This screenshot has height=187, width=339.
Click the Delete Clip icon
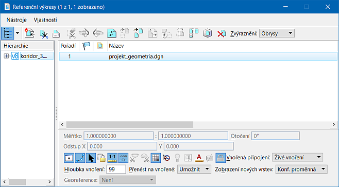(x=71, y=33)
